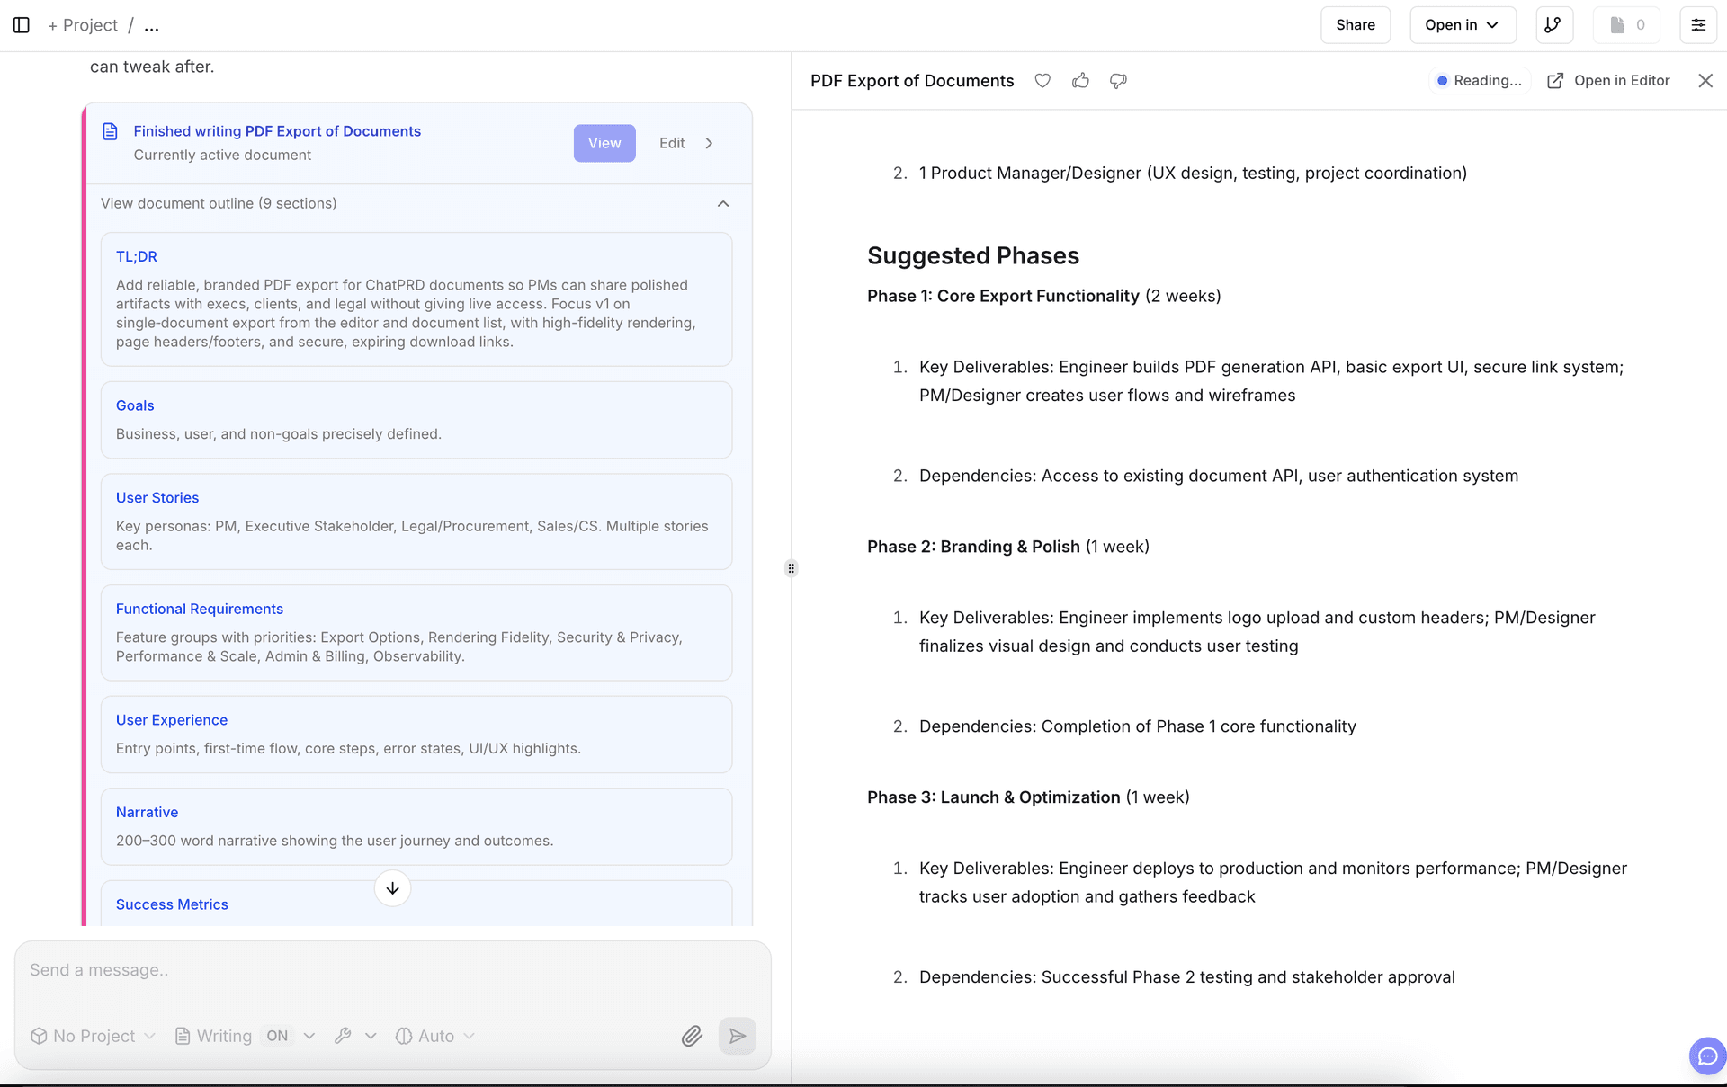Open the wrench tools icon in composer

click(345, 1036)
